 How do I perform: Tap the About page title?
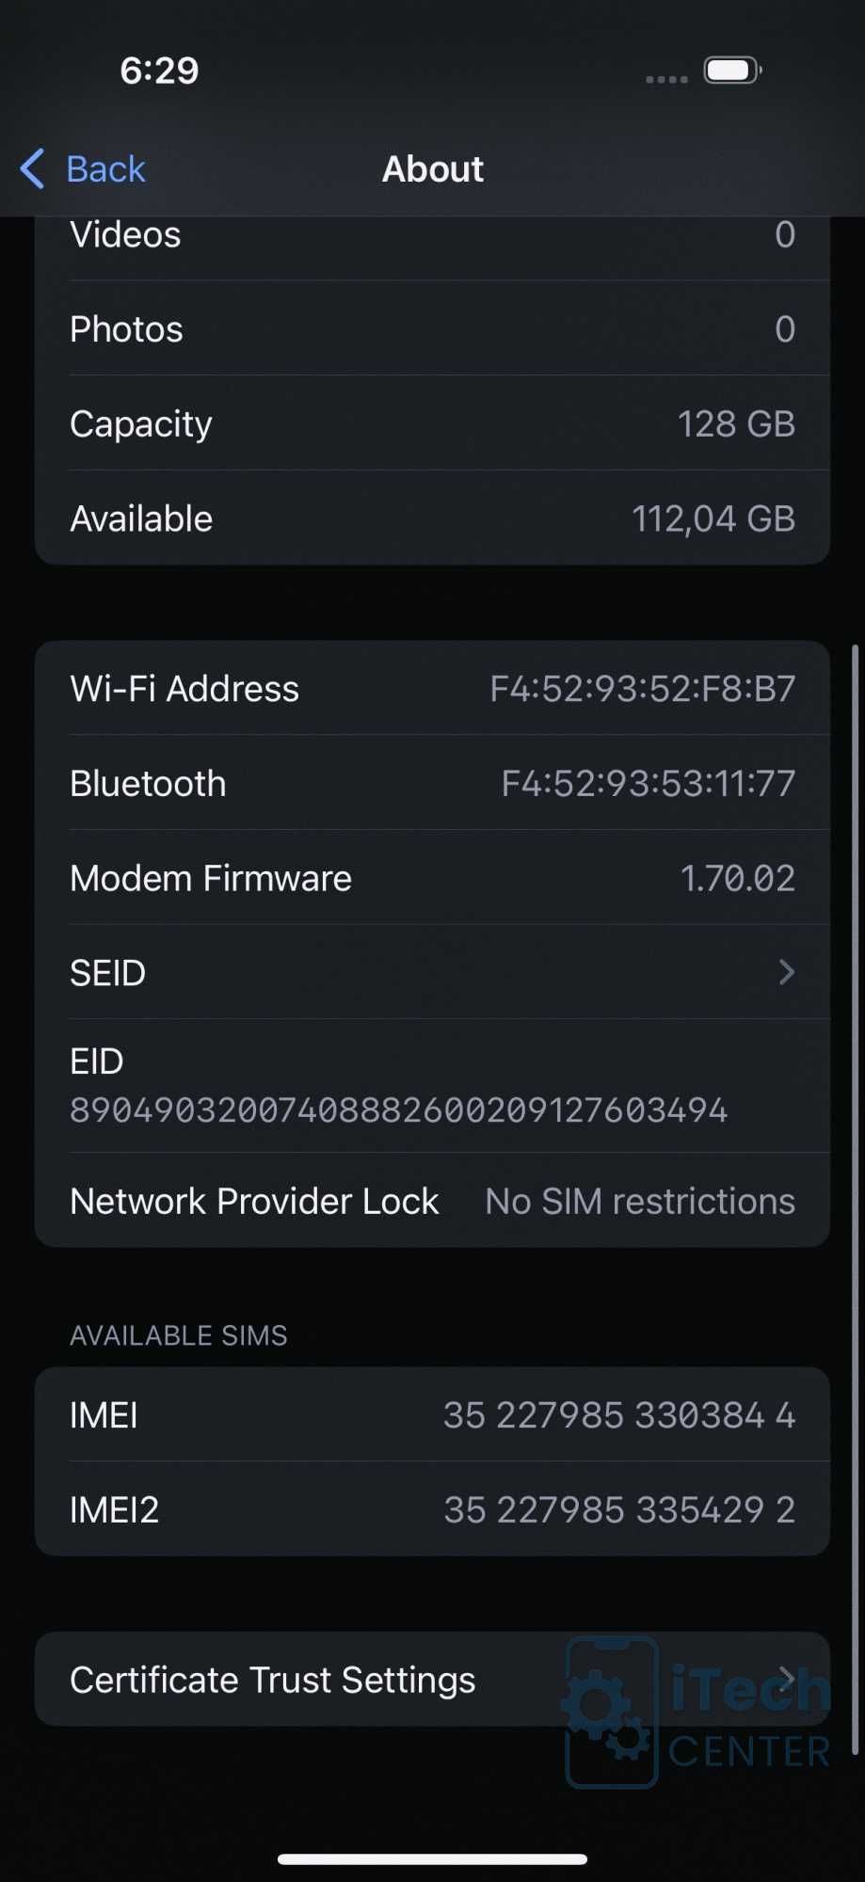click(x=433, y=169)
